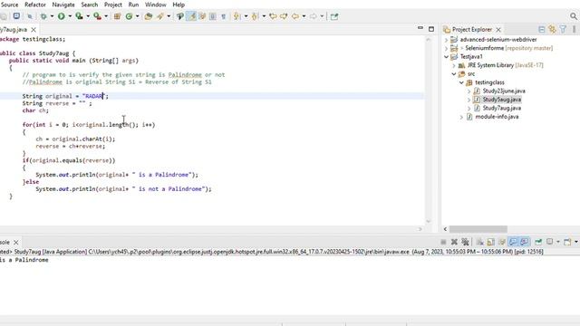
Task: Navigate Forward arrow icon in toolbar
Action: click(x=313, y=16)
